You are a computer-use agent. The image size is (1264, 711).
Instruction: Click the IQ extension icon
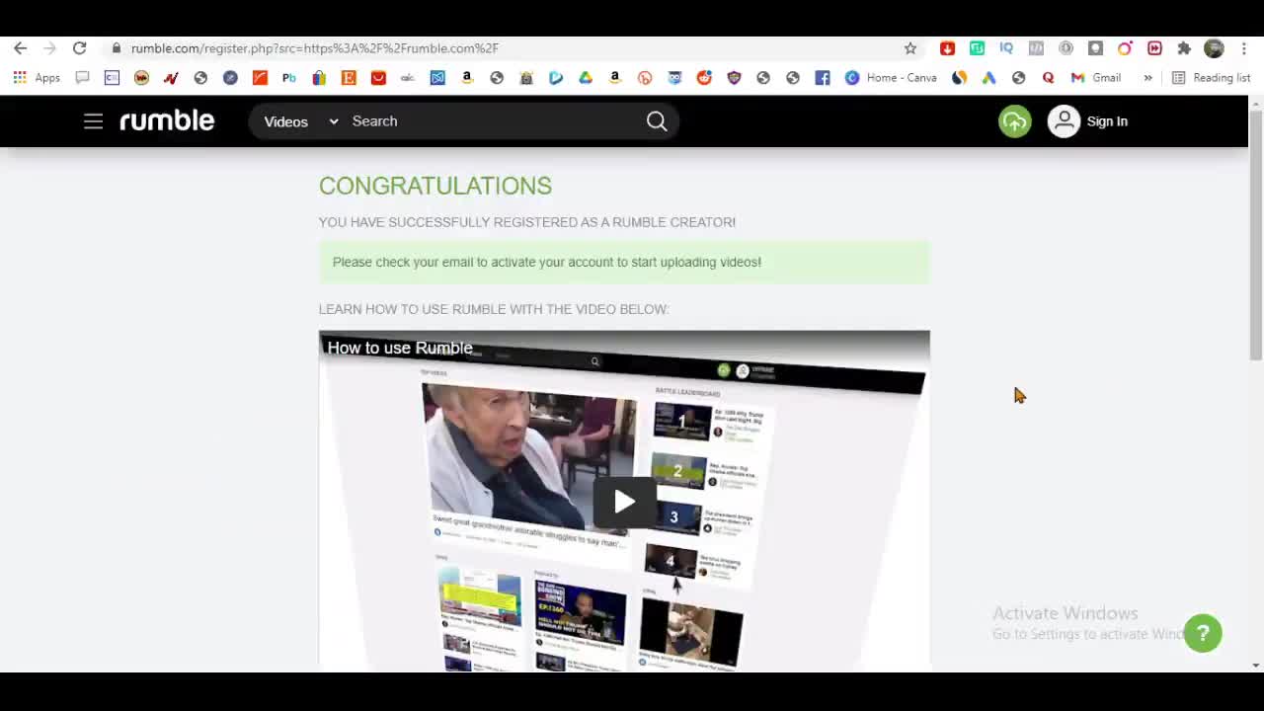(1006, 48)
